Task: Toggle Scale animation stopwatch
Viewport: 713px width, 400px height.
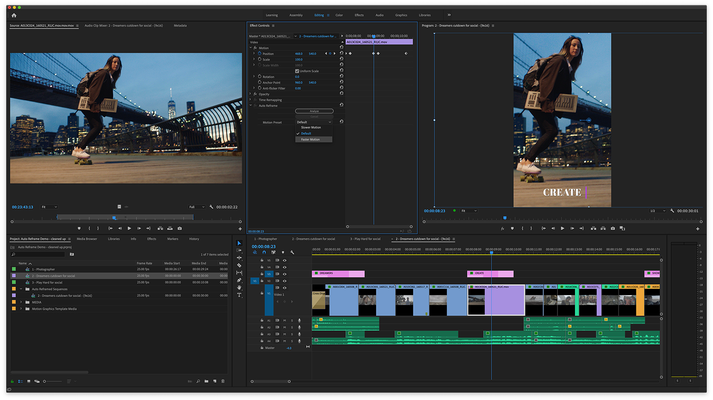Action: coord(259,59)
